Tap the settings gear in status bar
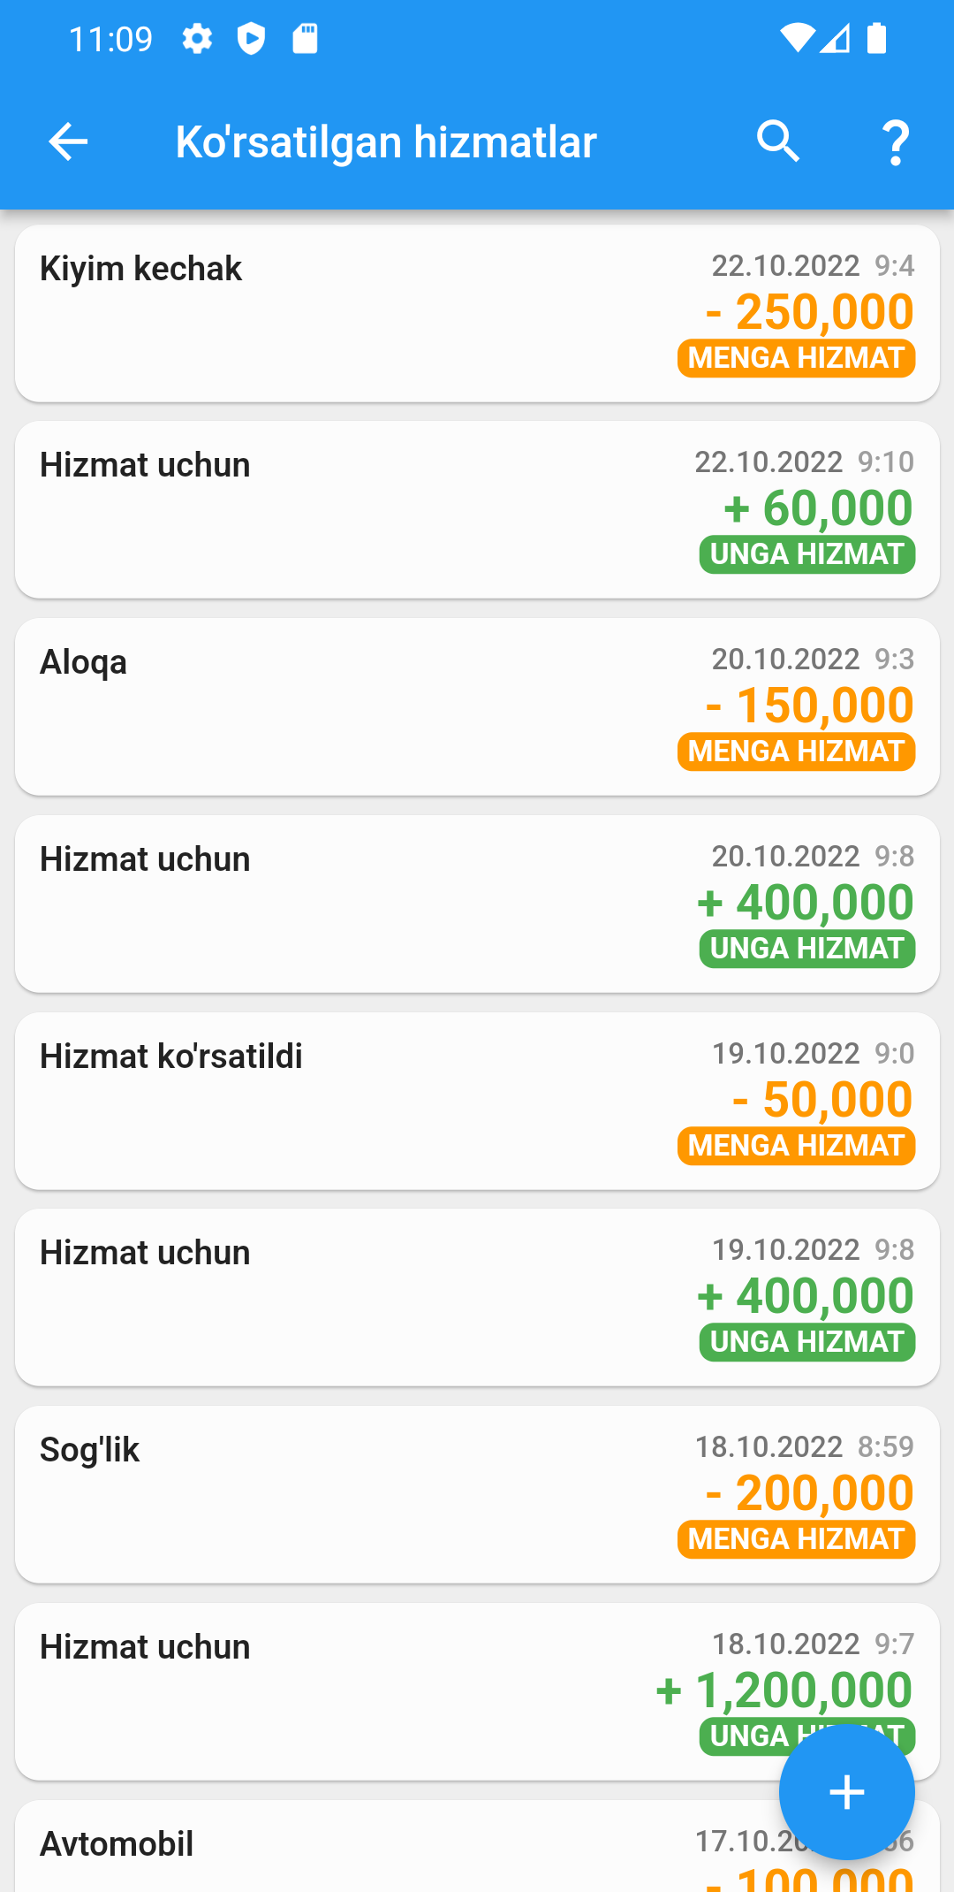The height and width of the screenshot is (1892, 954). [x=197, y=39]
